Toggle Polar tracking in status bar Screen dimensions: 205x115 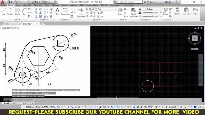79,107
